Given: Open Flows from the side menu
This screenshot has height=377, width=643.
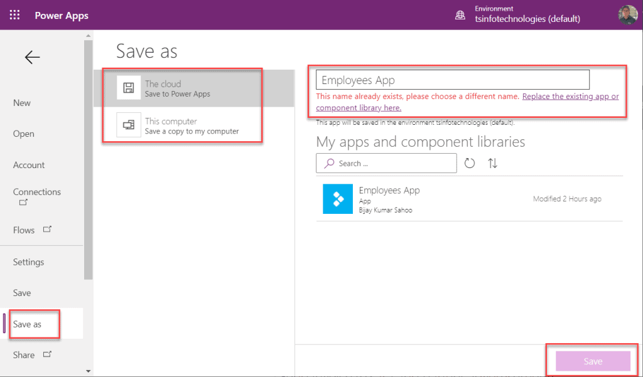Looking at the screenshot, I should (24, 230).
